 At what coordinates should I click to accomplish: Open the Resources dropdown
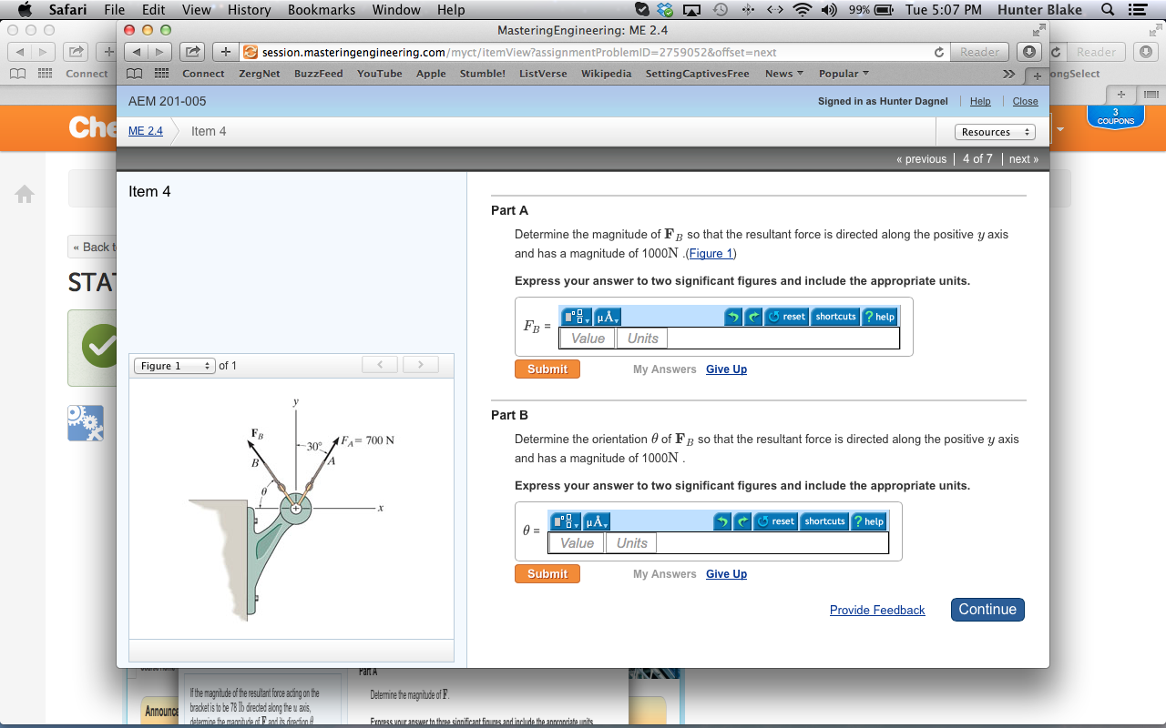click(995, 131)
